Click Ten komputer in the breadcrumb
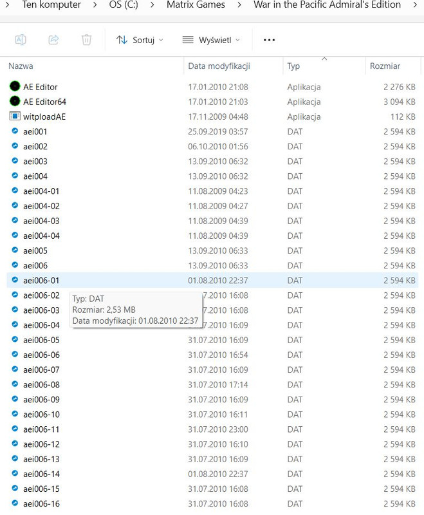 51,5
